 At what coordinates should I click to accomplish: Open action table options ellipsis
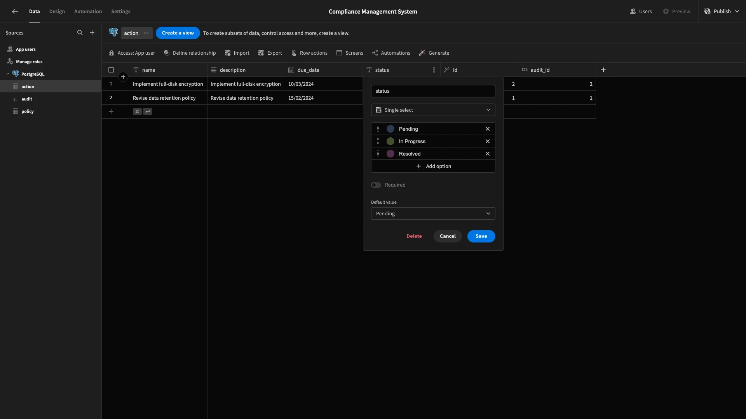[x=146, y=33]
